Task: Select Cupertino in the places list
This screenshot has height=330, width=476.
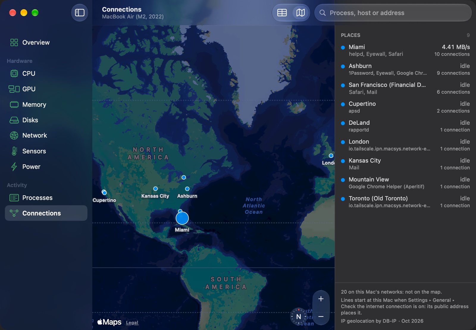Action: [x=405, y=107]
